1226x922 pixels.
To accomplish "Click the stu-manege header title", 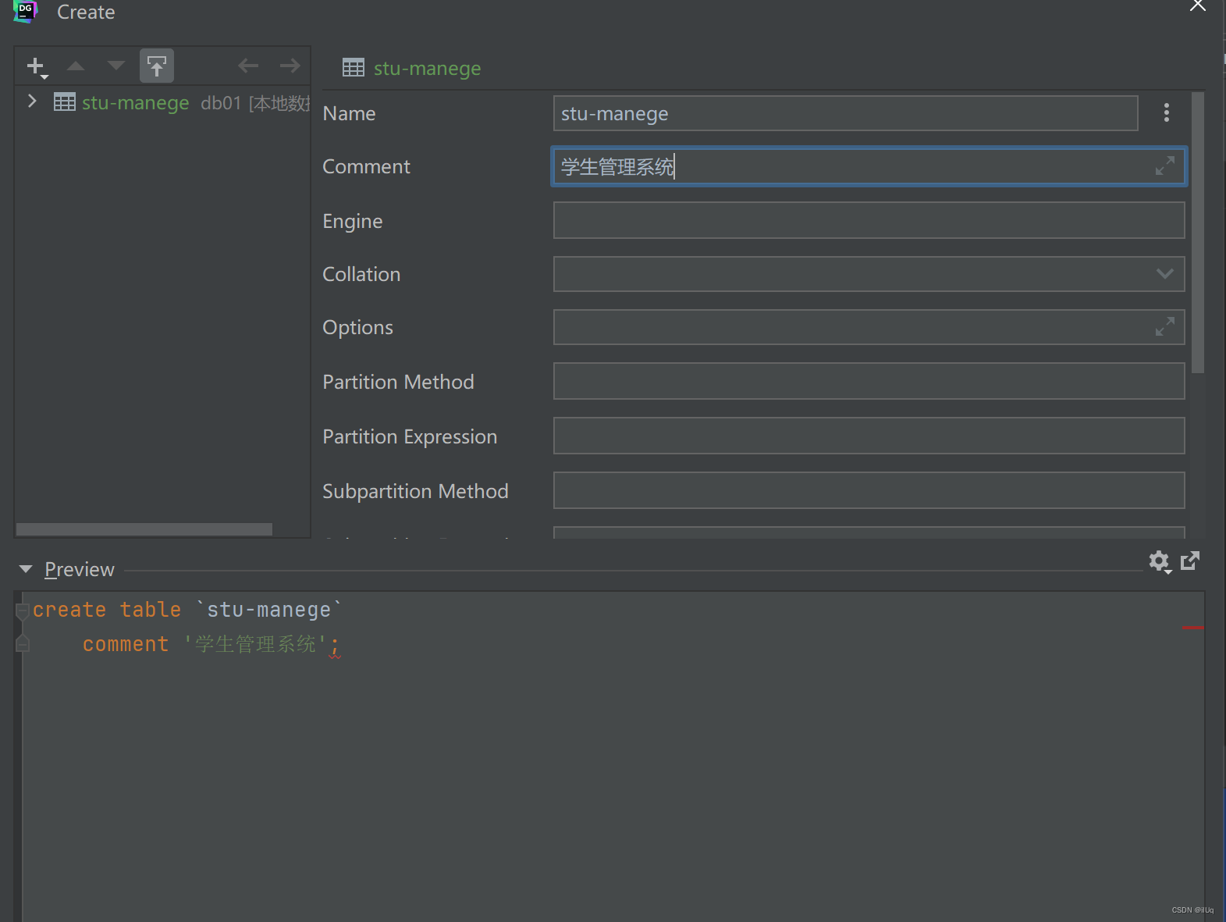I will click(427, 69).
